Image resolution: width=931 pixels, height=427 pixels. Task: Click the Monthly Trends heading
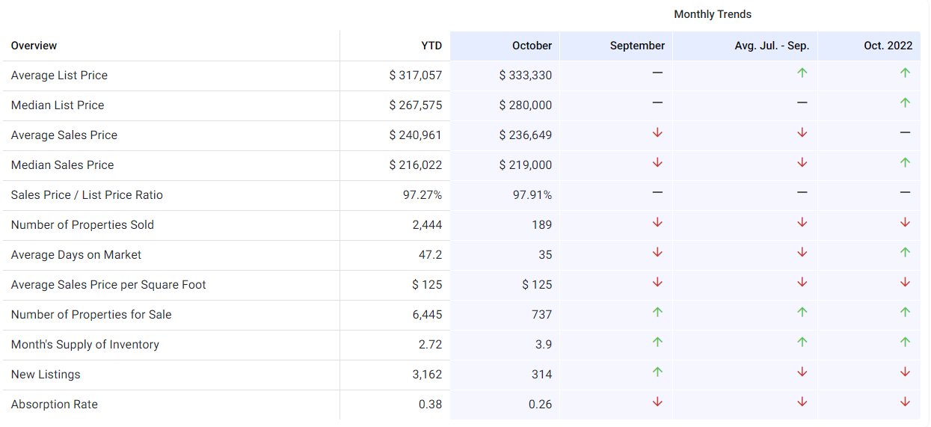pyautogui.click(x=712, y=14)
